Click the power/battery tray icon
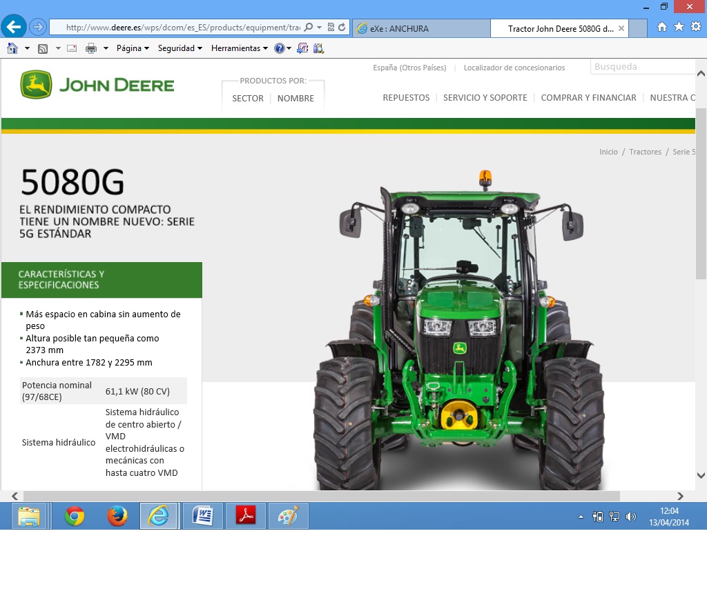This screenshot has height=589, width=707. [598, 517]
